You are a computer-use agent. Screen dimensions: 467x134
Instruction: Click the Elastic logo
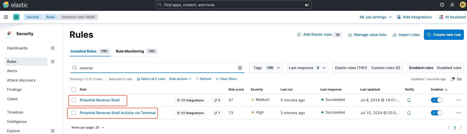point(15,5)
